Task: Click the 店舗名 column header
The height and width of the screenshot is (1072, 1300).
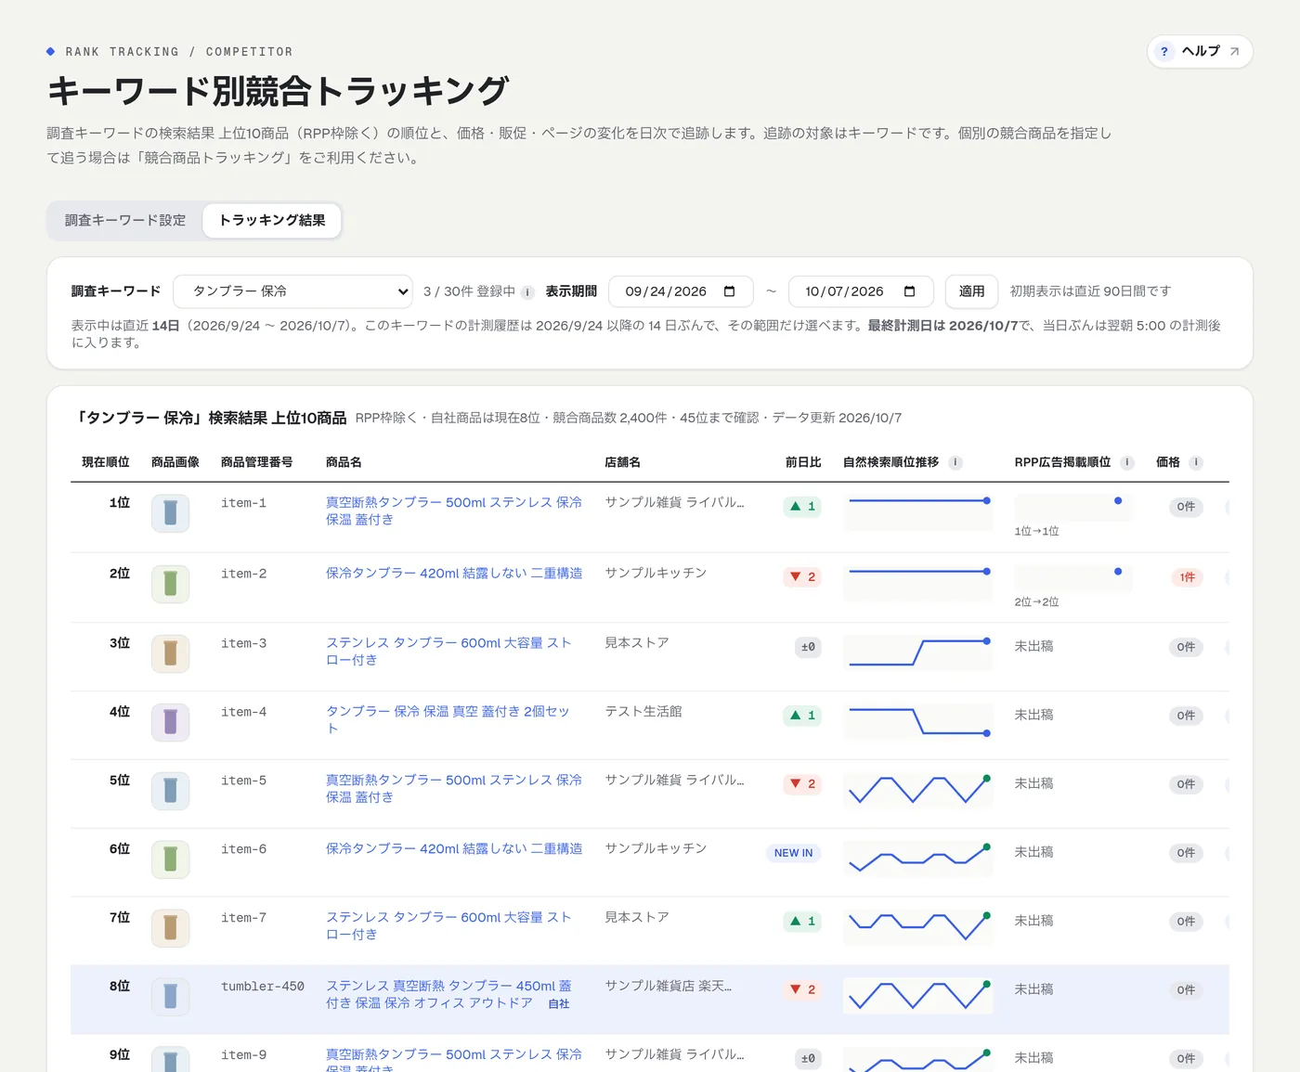Action: 622,462
